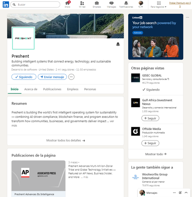The height and width of the screenshot is (197, 192).
Task: Switch to the Personas tab
Action: (x=90, y=89)
